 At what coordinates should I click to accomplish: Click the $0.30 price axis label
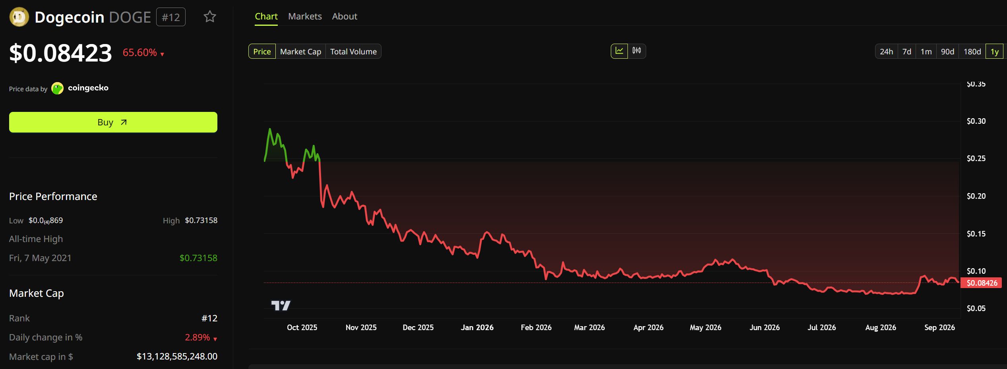(x=976, y=121)
